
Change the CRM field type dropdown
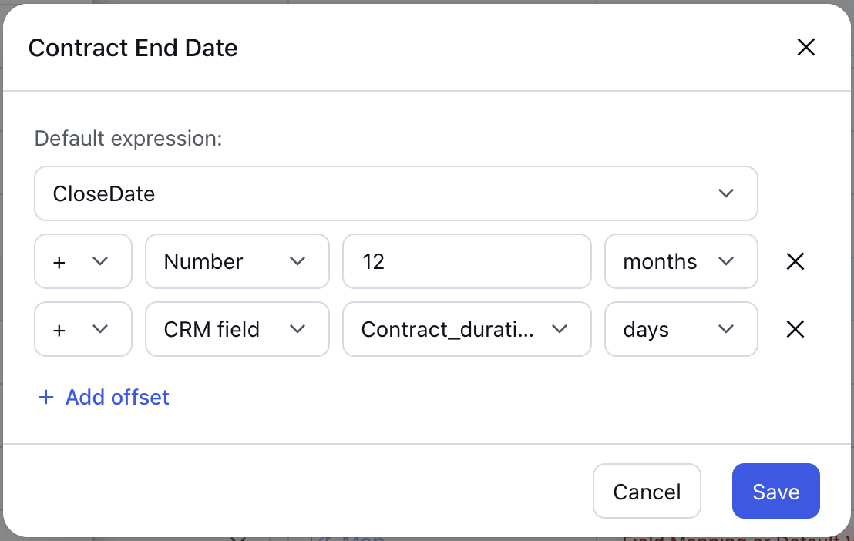(237, 329)
